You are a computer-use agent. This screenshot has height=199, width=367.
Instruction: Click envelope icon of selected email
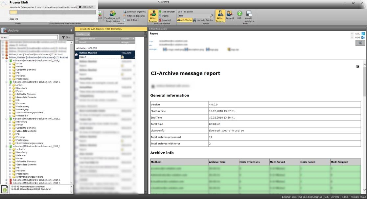tap(76, 55)
